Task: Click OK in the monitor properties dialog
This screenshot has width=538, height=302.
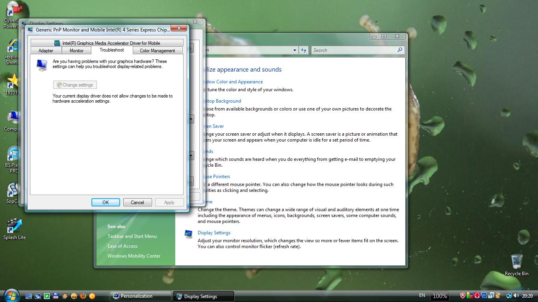Action: pyautogui.click(x=106, y=202)
